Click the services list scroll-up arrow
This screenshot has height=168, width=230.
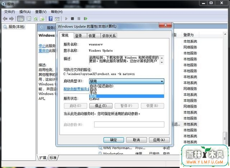tap(225, 34)
